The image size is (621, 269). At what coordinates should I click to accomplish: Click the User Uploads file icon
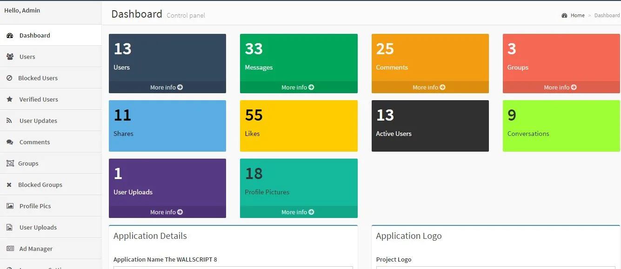click(10, 227)
